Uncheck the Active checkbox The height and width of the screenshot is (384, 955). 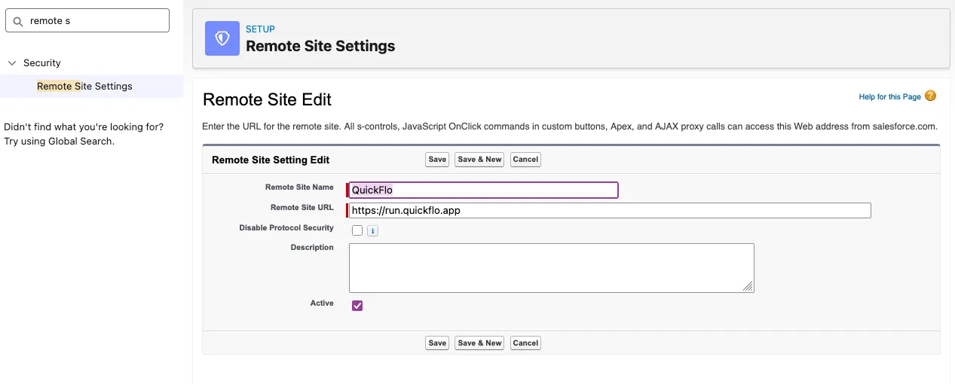coord(357,306)
